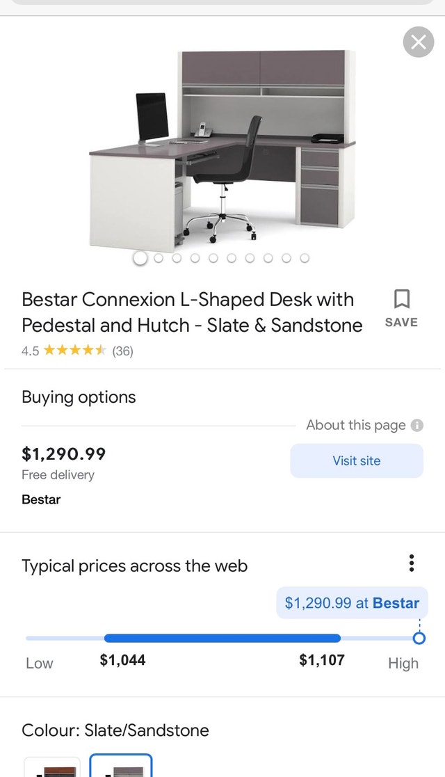Screen dimensions: 445x777
Task: Open the $1,290.99 at Bestar price link
Action: (352, 602)
